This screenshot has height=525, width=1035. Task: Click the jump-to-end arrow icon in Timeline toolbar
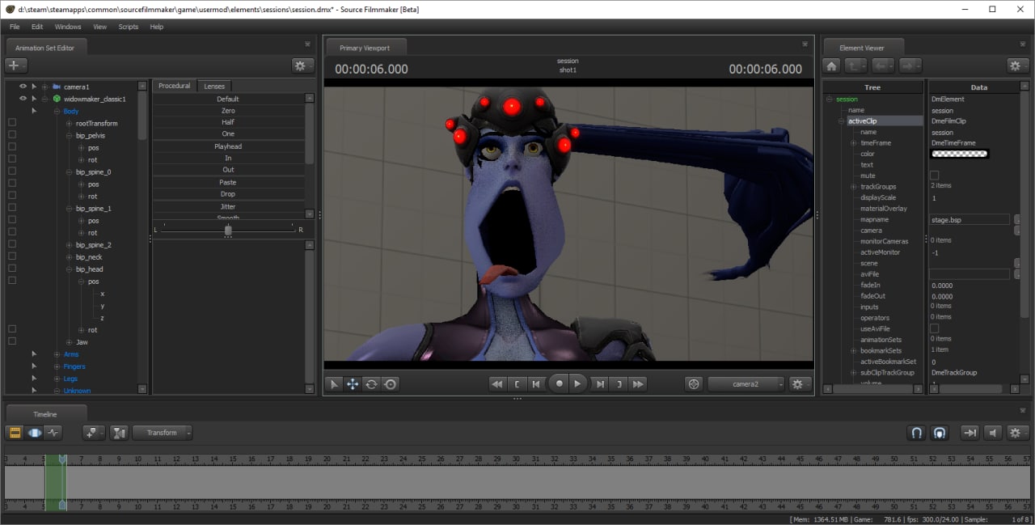(970, 433)
